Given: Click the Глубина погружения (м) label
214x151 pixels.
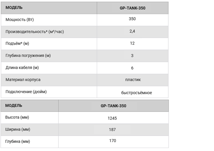Looking at the screenshot, I should 28,55.
